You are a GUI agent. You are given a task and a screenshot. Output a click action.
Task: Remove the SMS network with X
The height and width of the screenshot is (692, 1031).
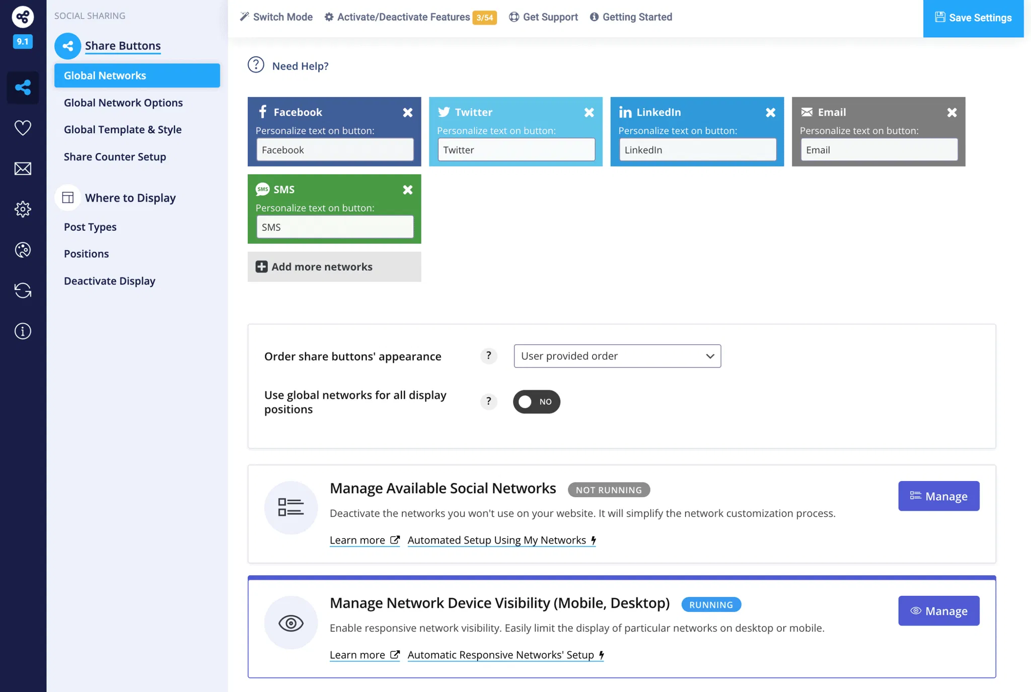pyautogui.click(x=407, y=190)
